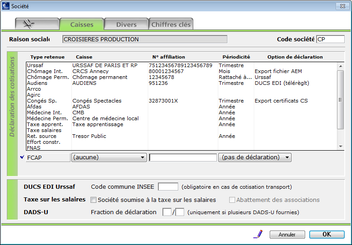Select the FNAS row
Screen dimensions: 352x245
181,148
